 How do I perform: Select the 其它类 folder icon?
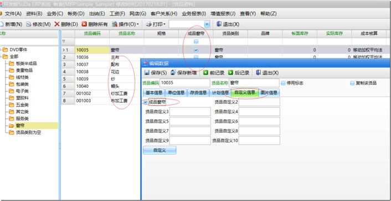coord(12,112)
